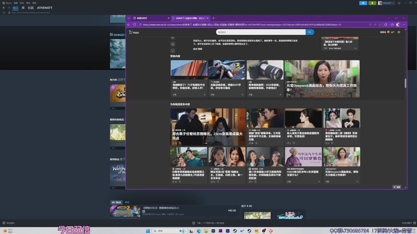Viewport: 417px width, 234px height.
Task: Switch to the MSN news article tab
Action: tap(190, 18)
